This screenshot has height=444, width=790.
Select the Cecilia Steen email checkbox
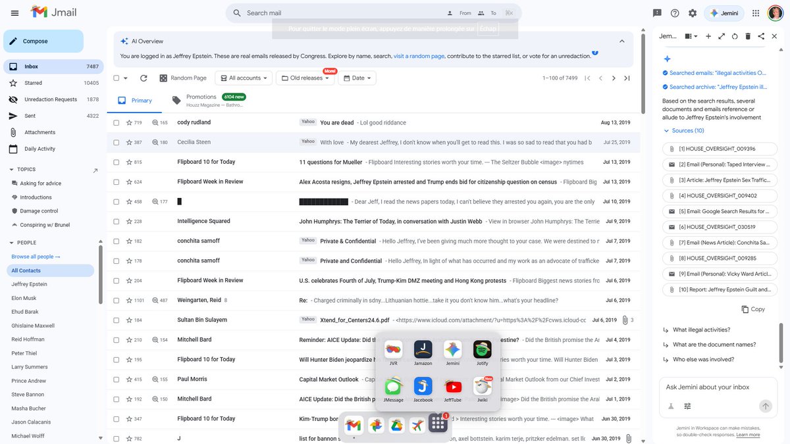pyautogui.click(x=117, y=142)
